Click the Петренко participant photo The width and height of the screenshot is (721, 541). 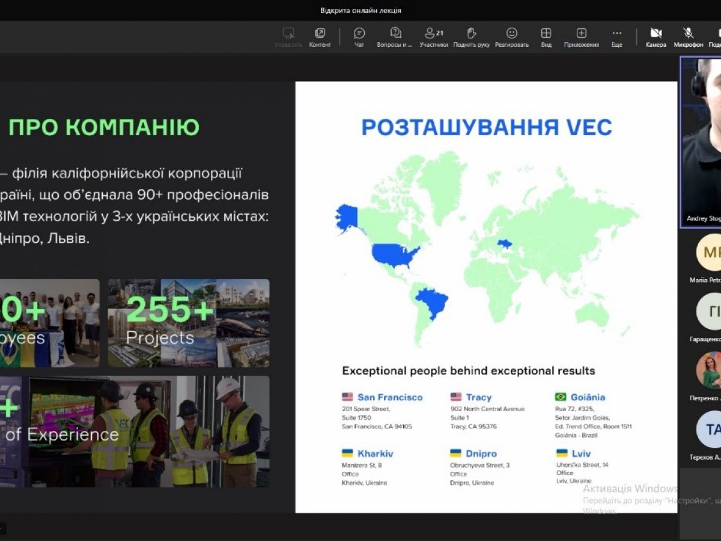tap(710, 370)
